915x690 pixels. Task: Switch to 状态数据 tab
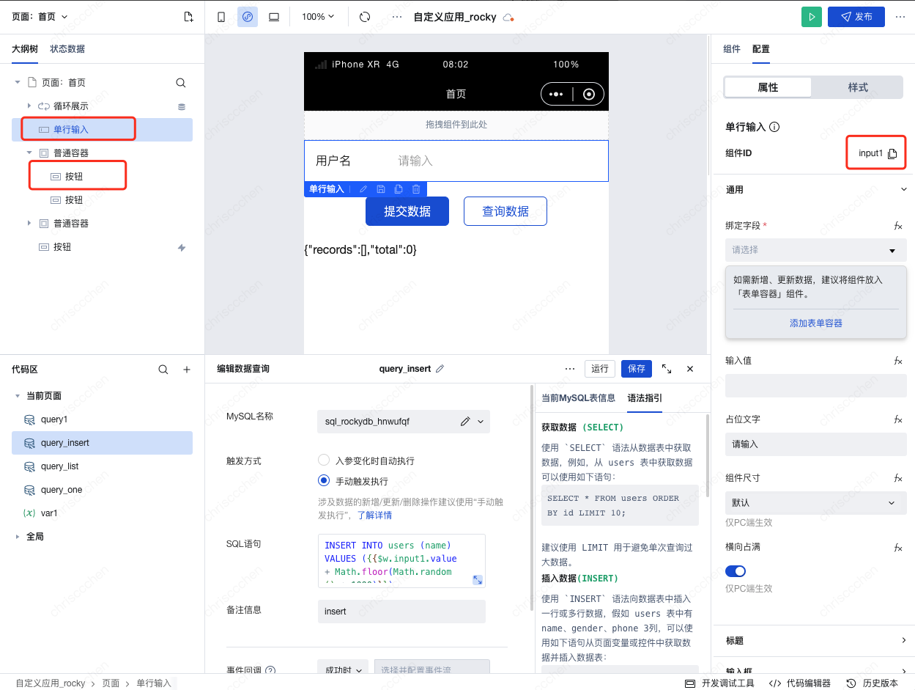[x=67, y=49]
